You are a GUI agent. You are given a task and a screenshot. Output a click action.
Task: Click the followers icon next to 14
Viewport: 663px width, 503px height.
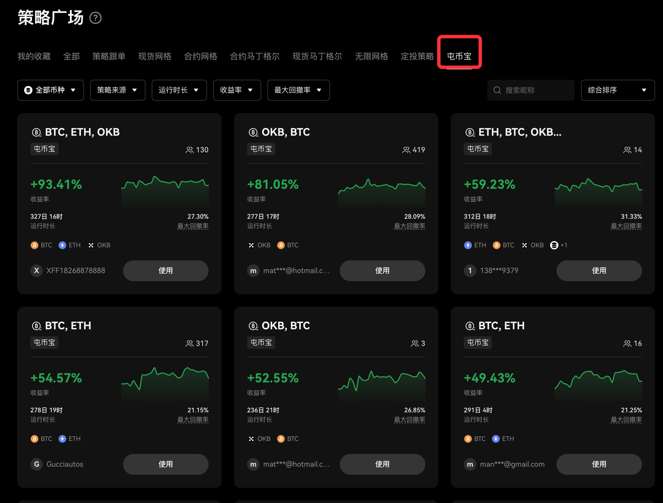pyautogui.click(x=627, y=150)
